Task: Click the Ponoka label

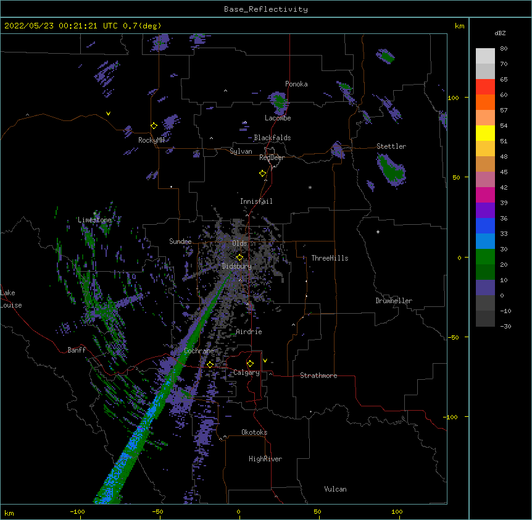Action: [296, 84]
